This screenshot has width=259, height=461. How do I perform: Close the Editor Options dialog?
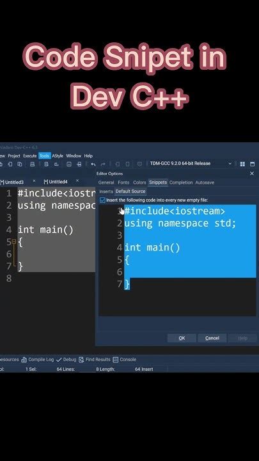click(x=252, y=174)
